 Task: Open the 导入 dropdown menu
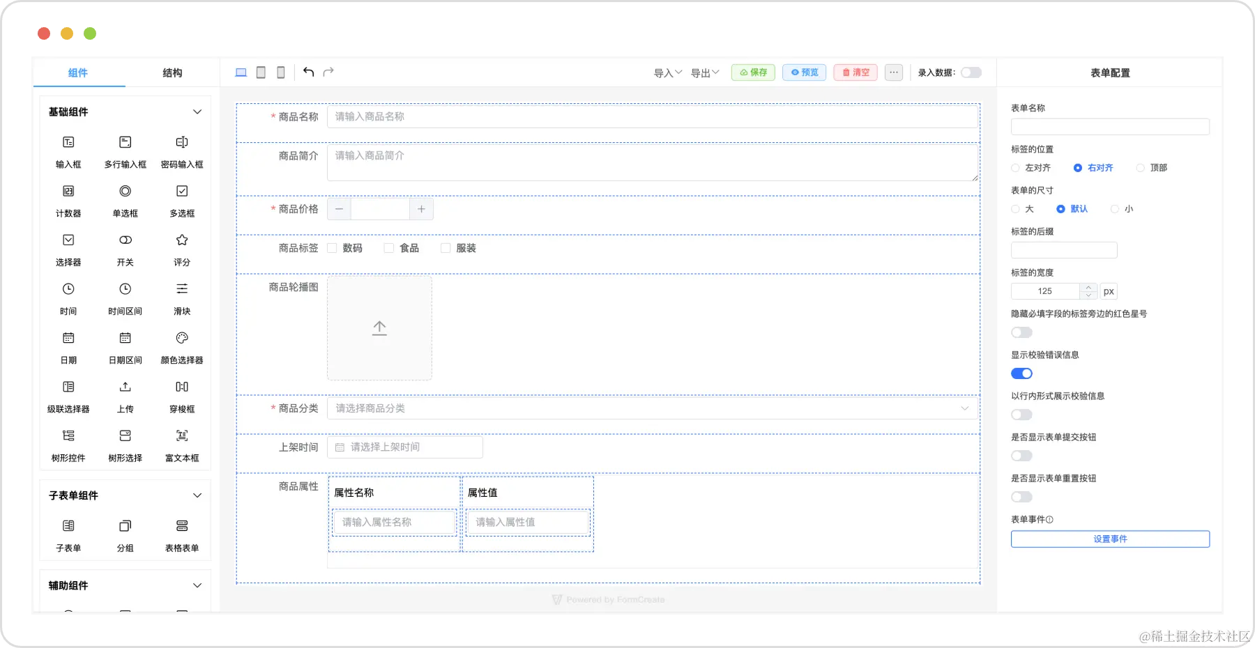668,72
